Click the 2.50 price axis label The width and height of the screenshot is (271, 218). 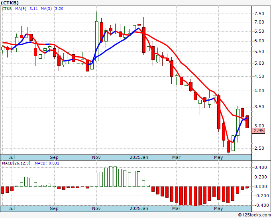pos(259,148)
